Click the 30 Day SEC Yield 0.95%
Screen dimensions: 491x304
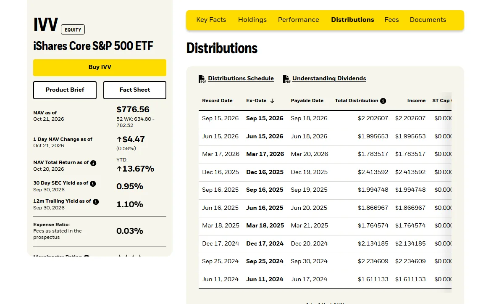130,186
